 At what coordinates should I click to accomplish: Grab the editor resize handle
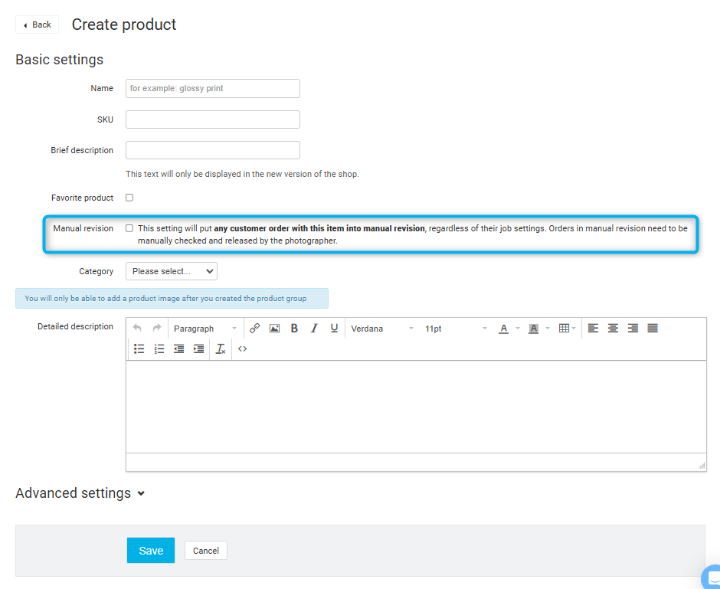[702, 466]
